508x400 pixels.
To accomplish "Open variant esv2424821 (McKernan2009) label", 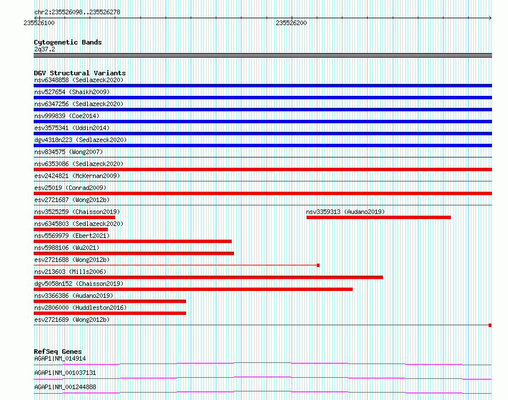I will pyautogui.click(x=77, y=176).
